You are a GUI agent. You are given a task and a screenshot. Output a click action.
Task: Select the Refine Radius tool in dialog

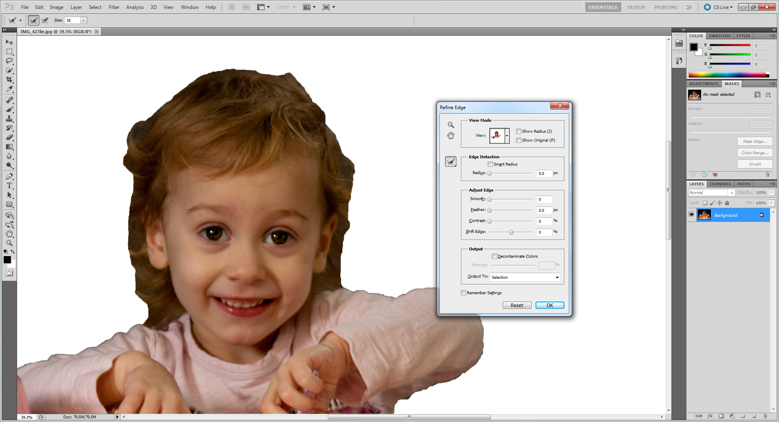click(451, 162)
